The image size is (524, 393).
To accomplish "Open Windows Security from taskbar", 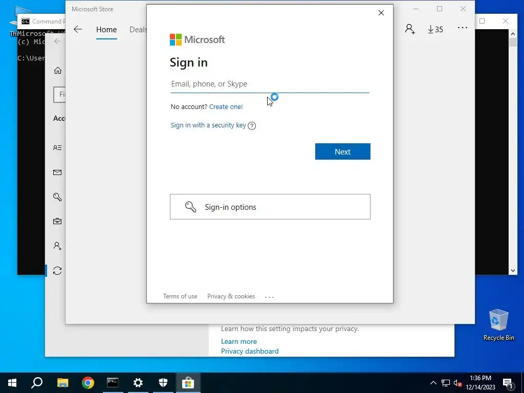I will (163, 383).
